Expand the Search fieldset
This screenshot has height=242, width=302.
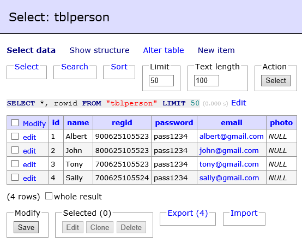(75, 67)
